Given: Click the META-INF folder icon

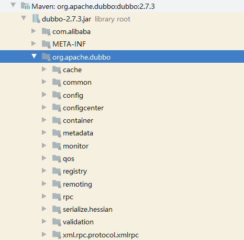Looking at the screenshot, I should coord(46,44).
